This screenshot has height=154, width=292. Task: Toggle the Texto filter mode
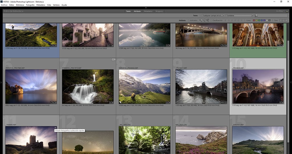click(128, 11)
